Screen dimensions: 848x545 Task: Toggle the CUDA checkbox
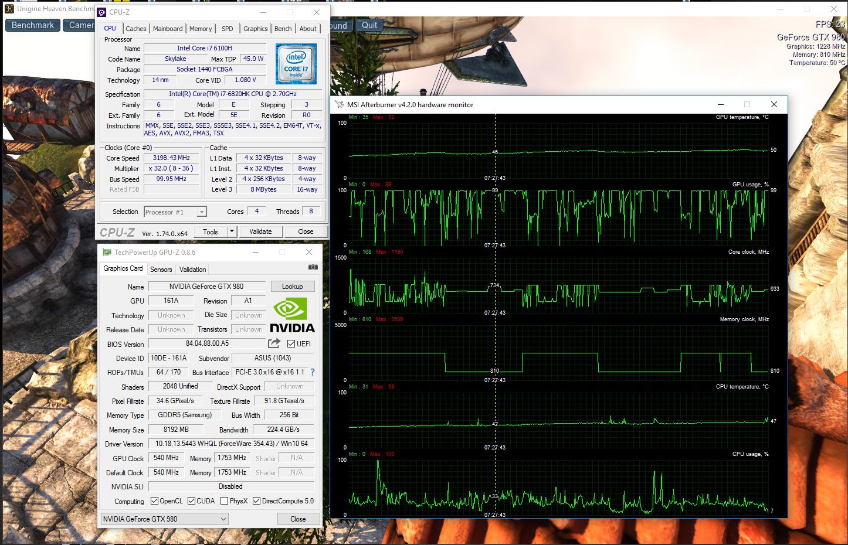tap(192, 501)
